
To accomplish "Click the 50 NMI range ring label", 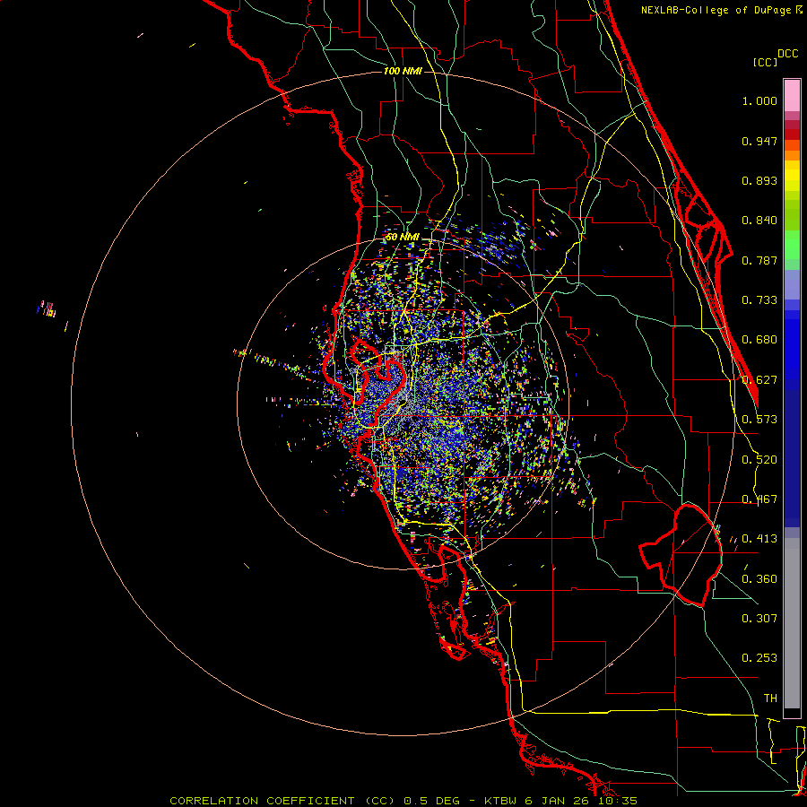I will coord(403,237).
